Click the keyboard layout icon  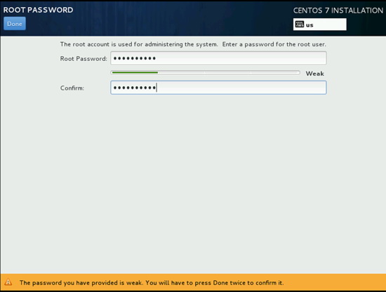pos(300,25)
